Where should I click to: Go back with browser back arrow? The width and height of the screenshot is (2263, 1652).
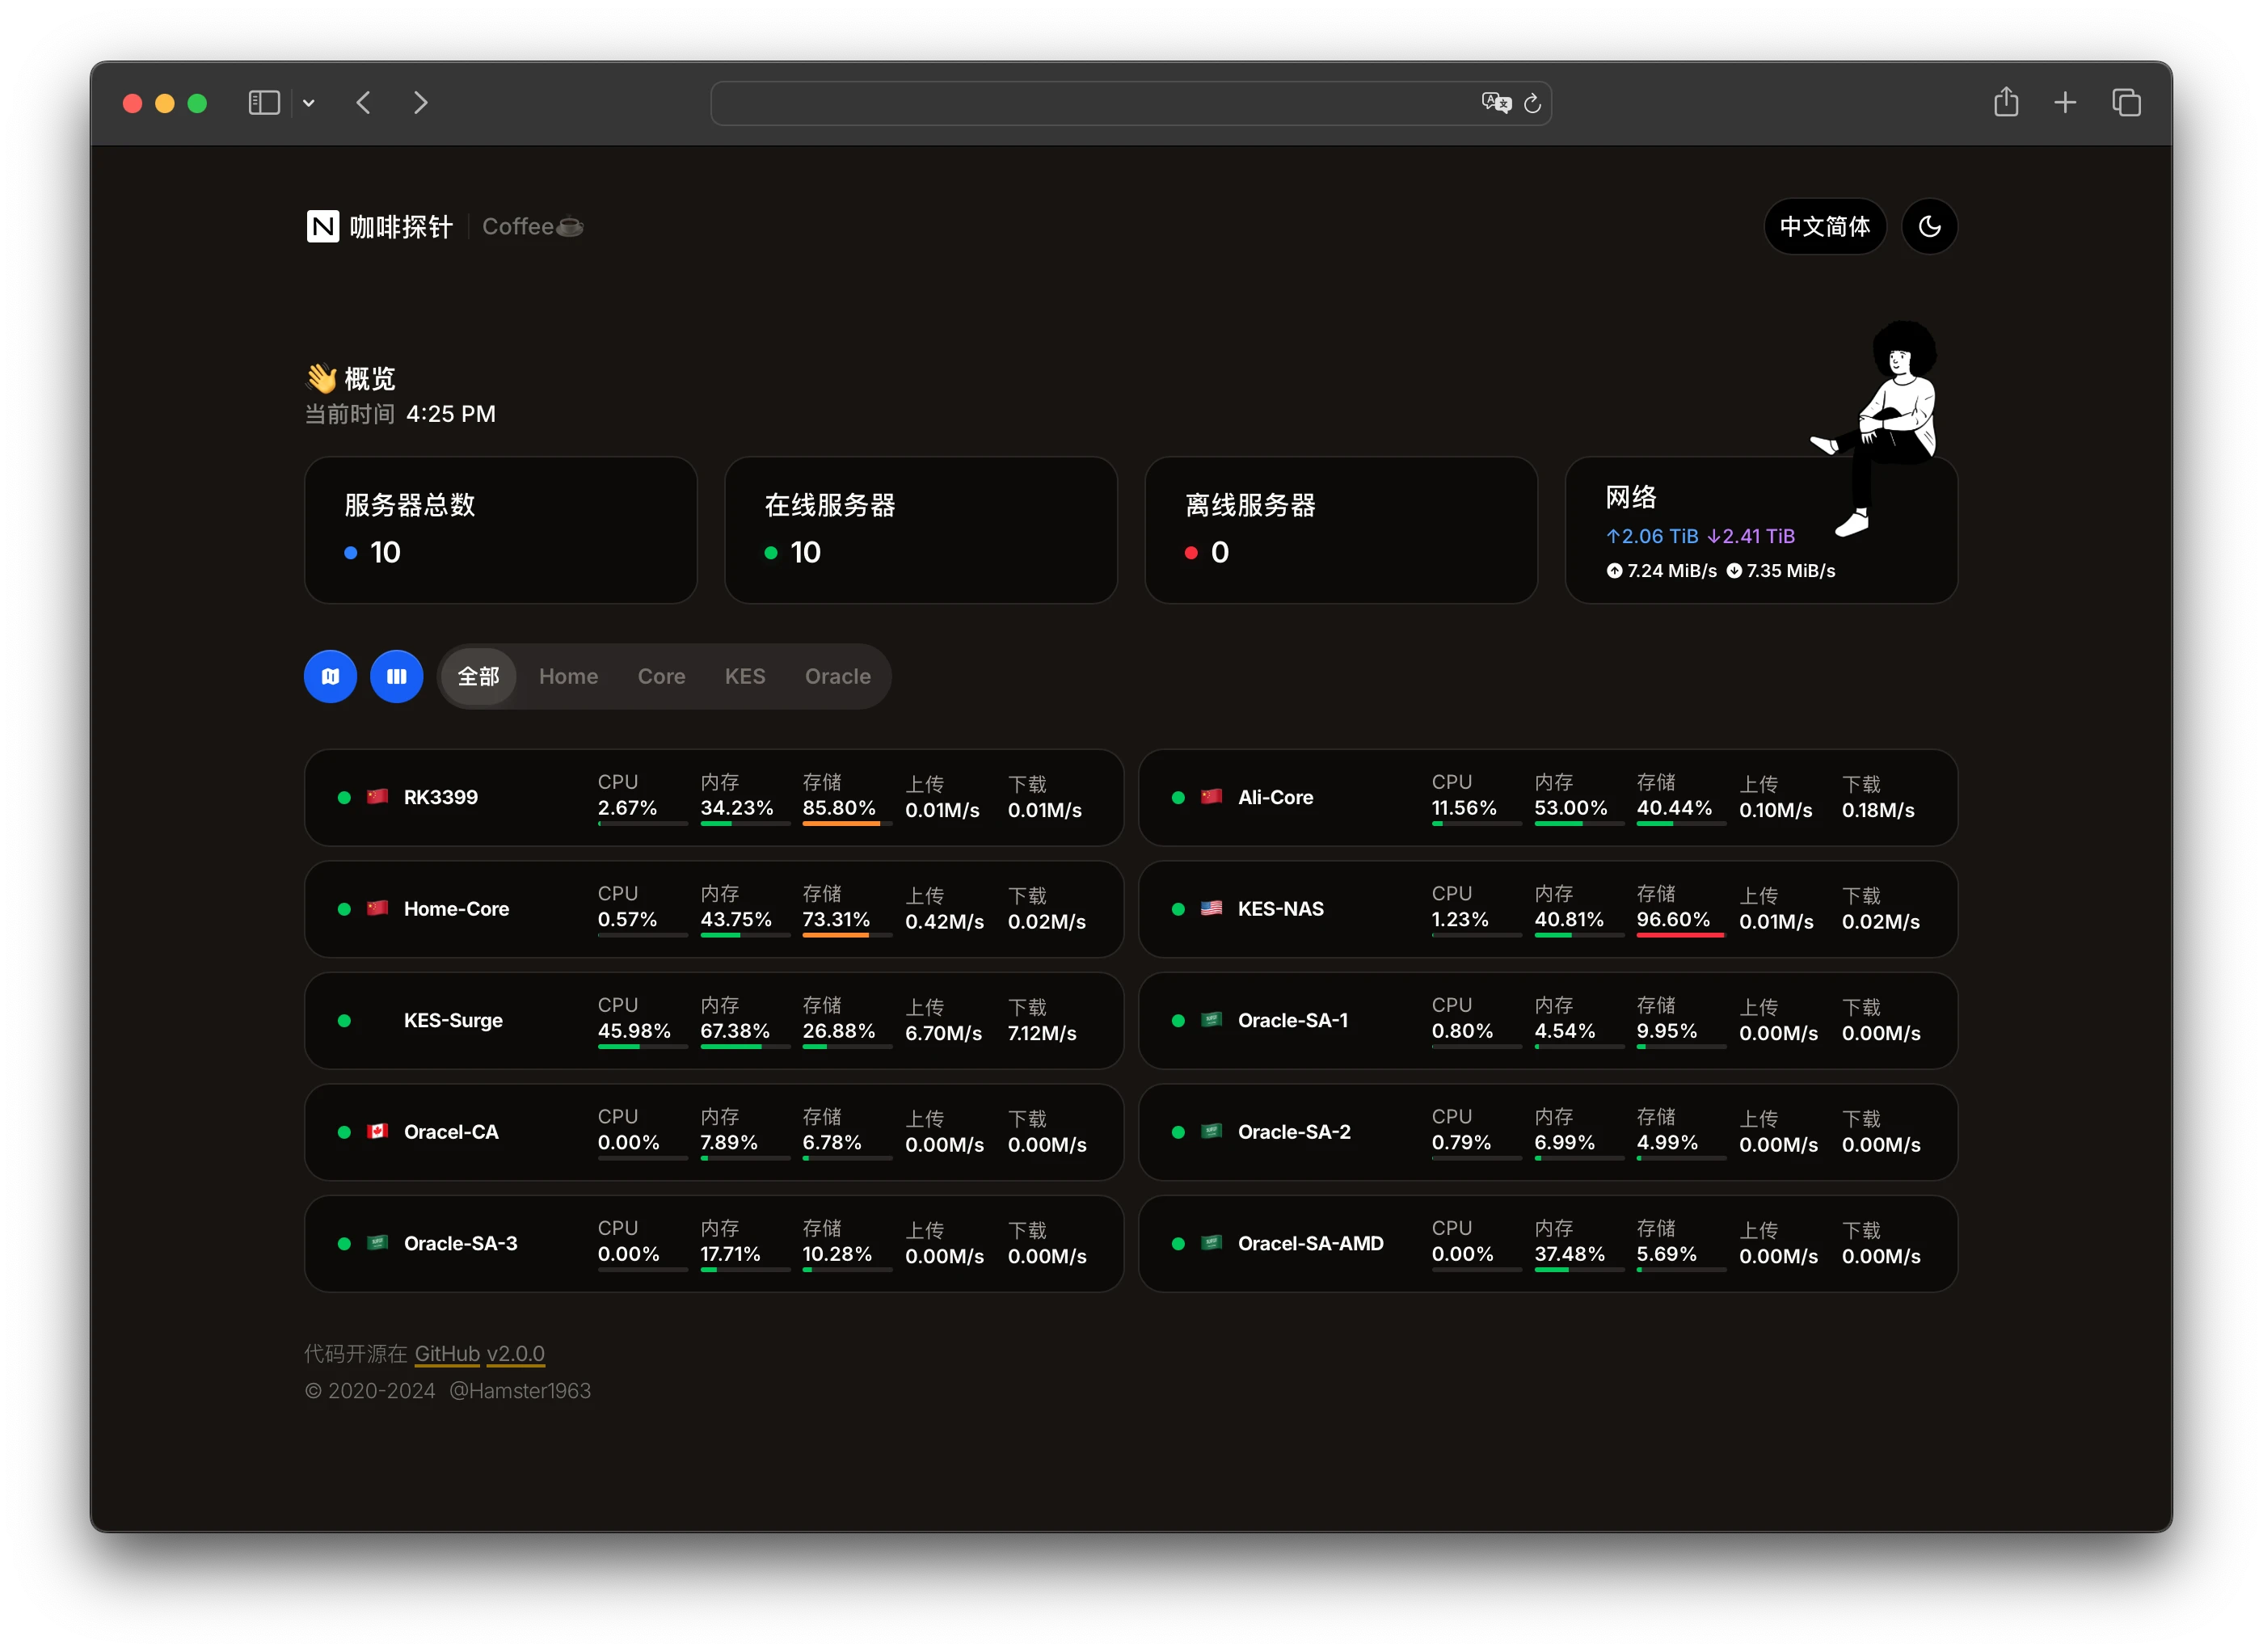[x=364, y=102]
